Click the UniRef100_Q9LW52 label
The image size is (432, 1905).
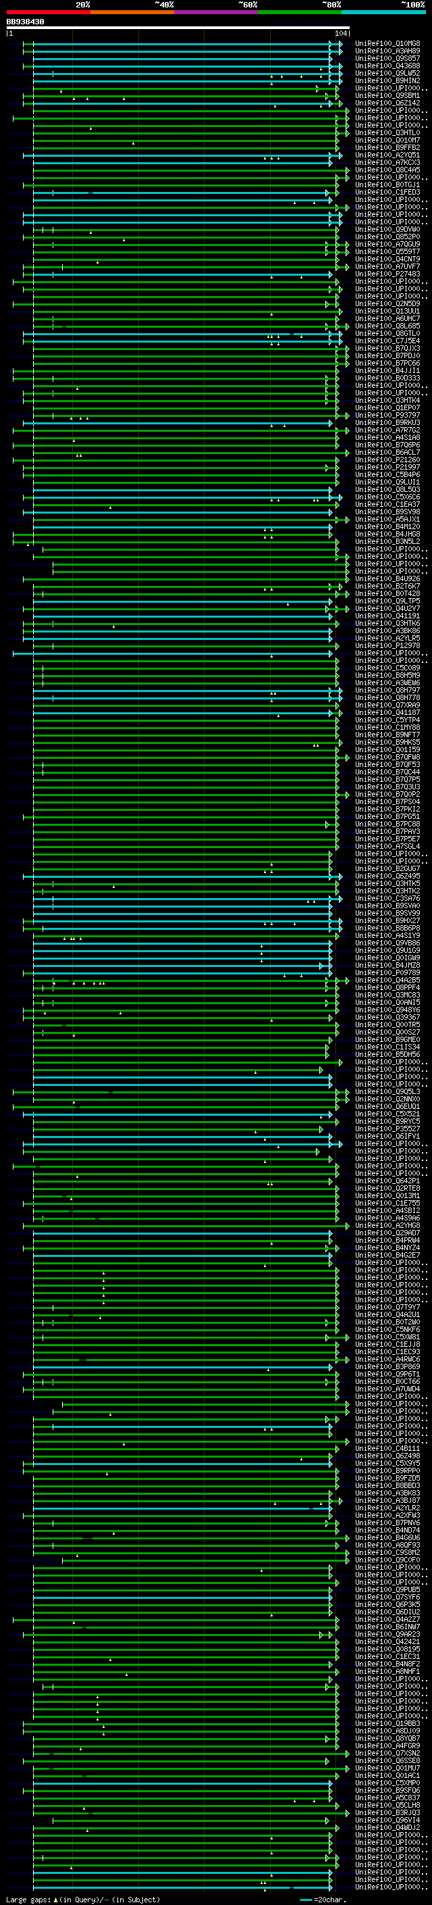(387, 73)
